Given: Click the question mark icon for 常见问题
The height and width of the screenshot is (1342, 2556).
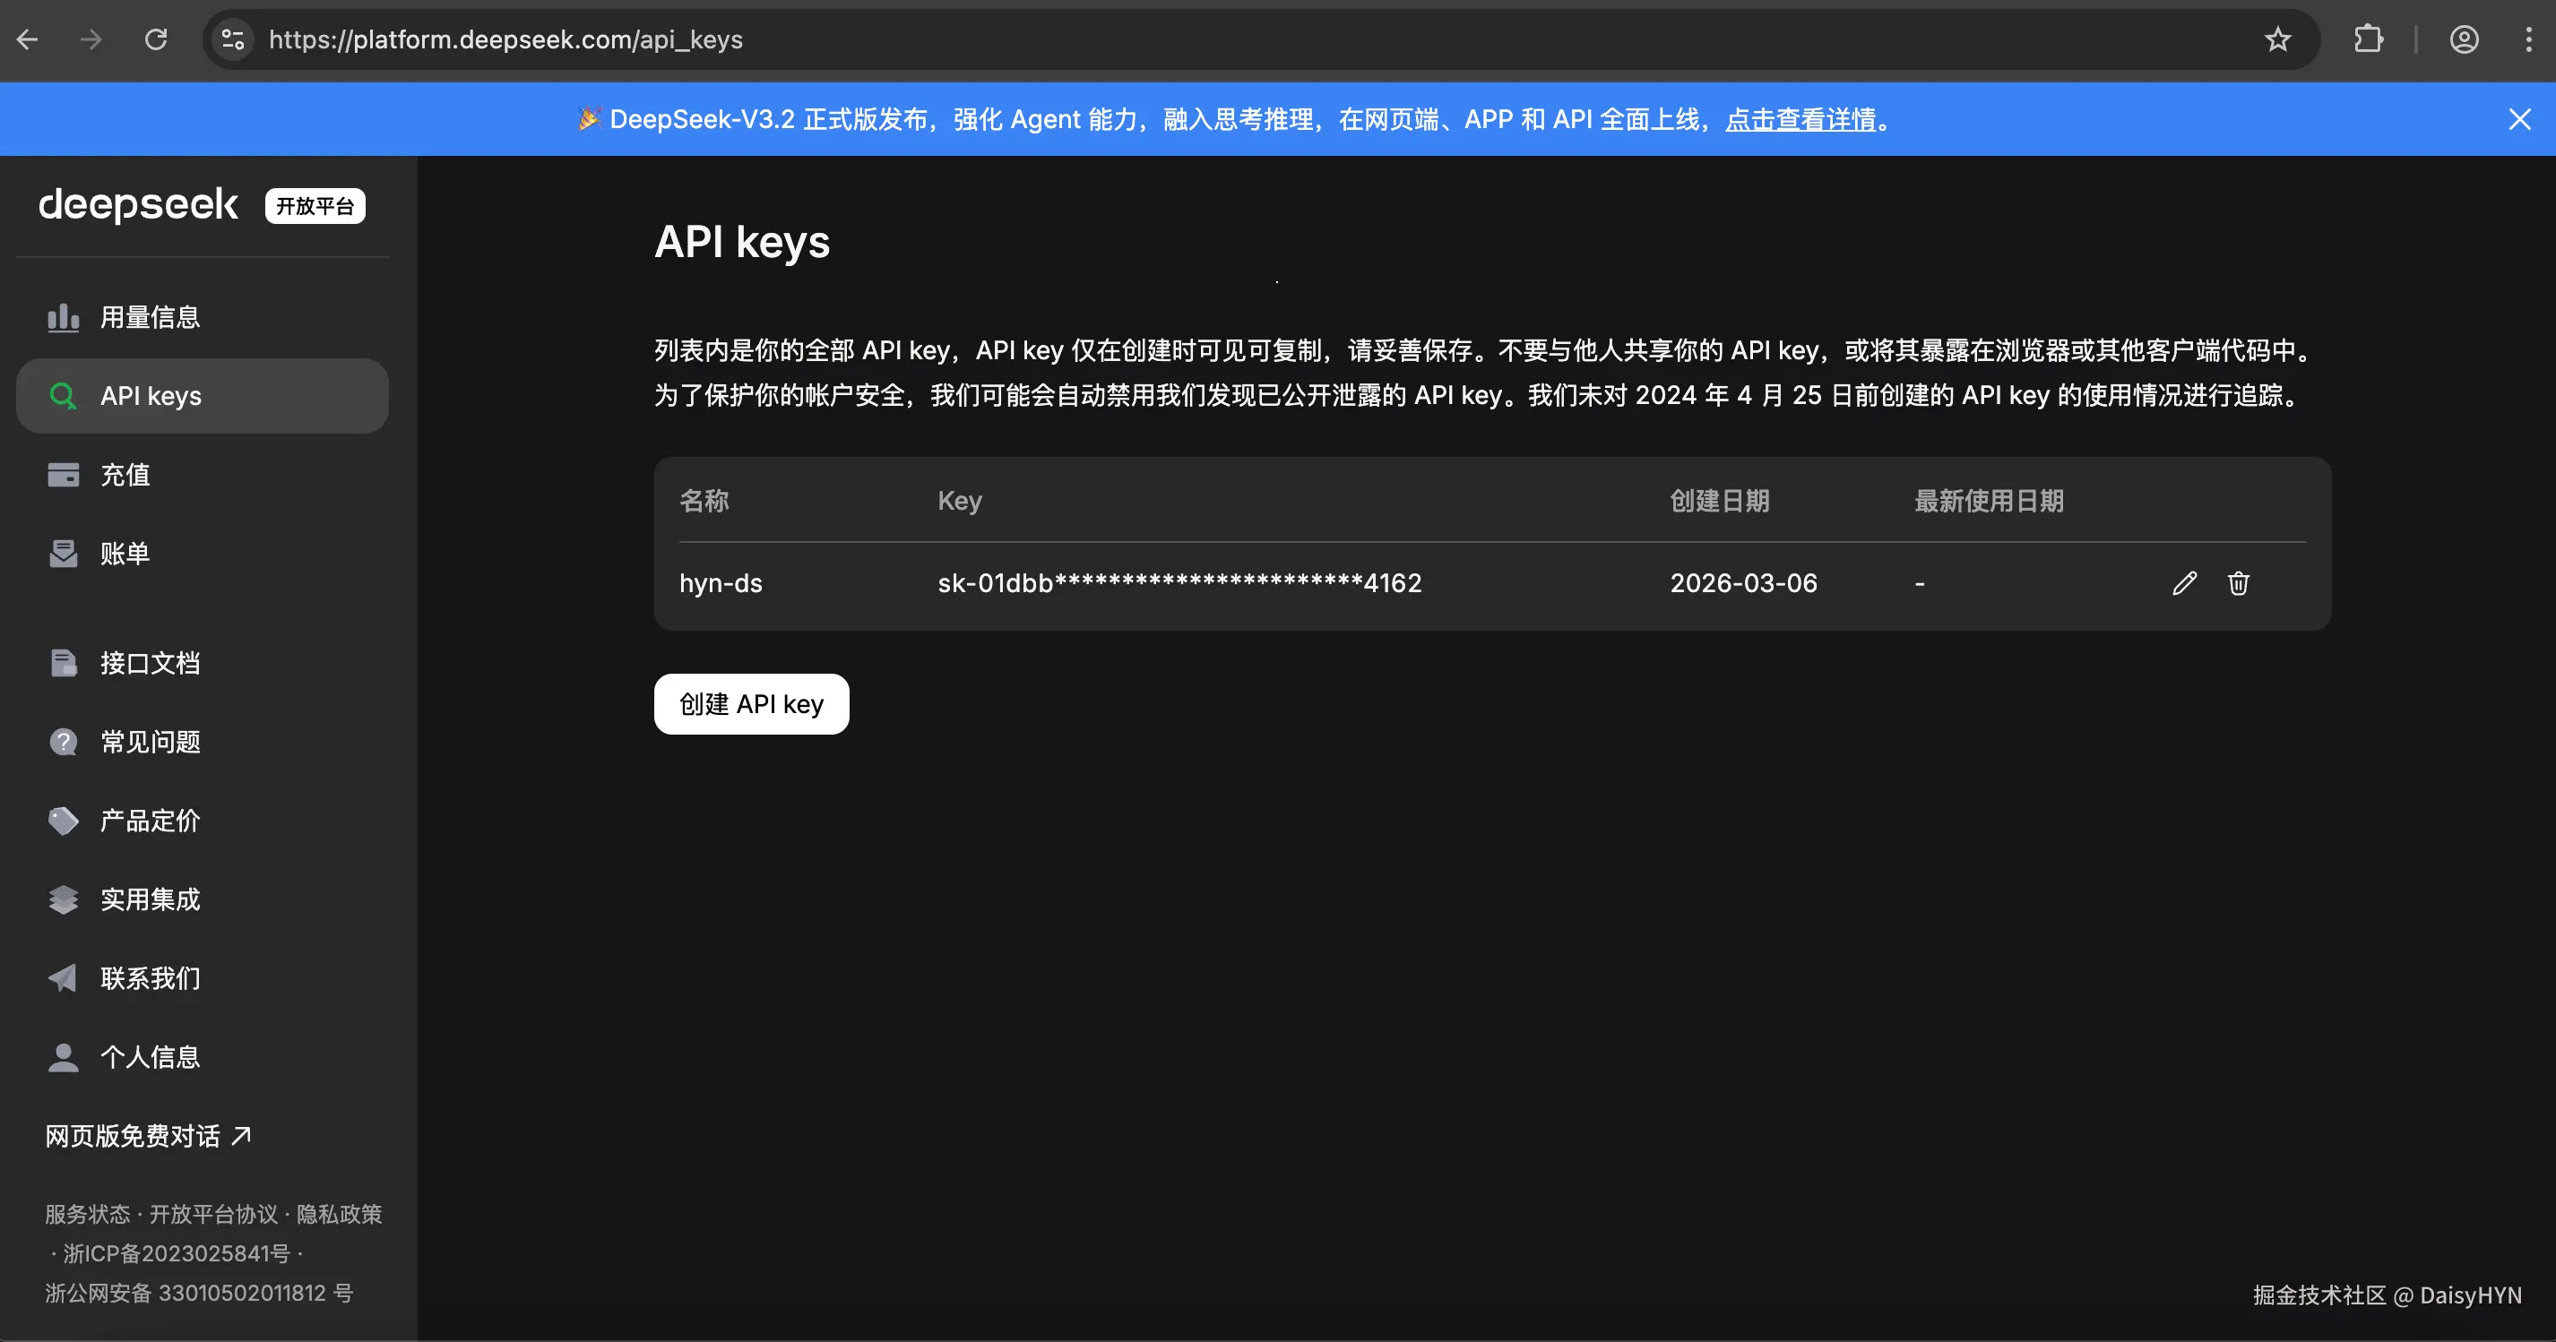Looking at the screenshot, I should click(63, 742).
